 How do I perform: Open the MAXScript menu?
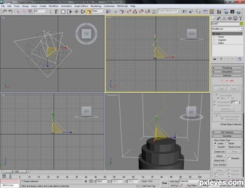click(x=122, y=6)
